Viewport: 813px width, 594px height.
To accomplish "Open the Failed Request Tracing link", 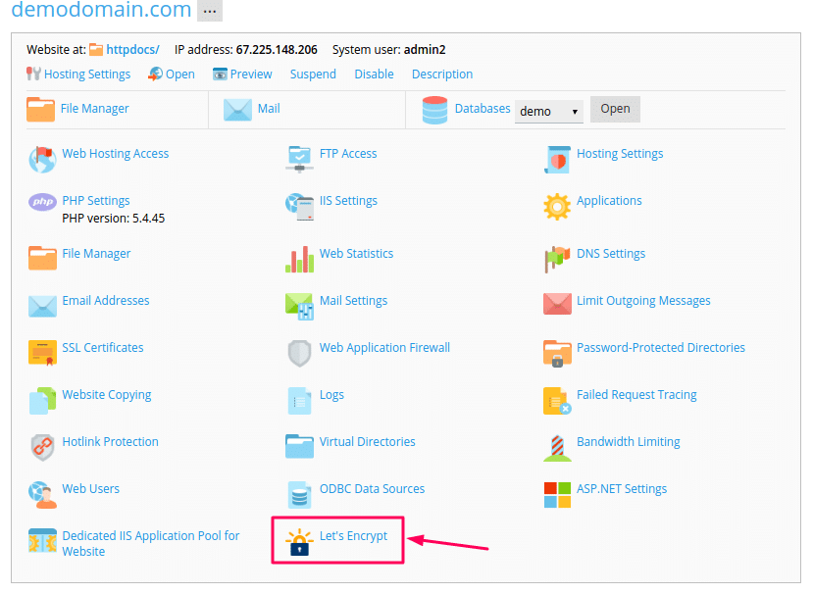I will coord(636,395).
